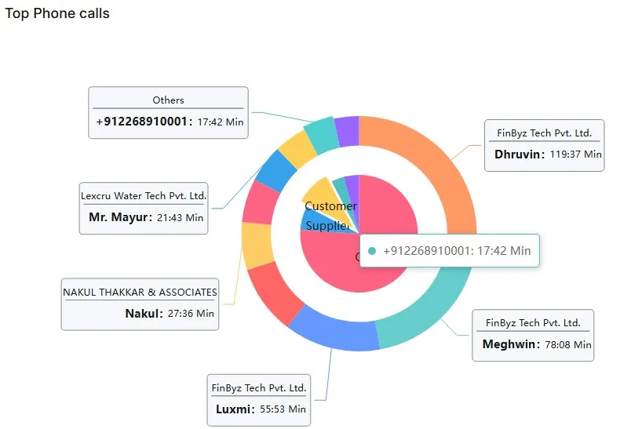631x429 pixels.
Task: Open the Meghwin 78:08 Min label box
Action: 533,336
